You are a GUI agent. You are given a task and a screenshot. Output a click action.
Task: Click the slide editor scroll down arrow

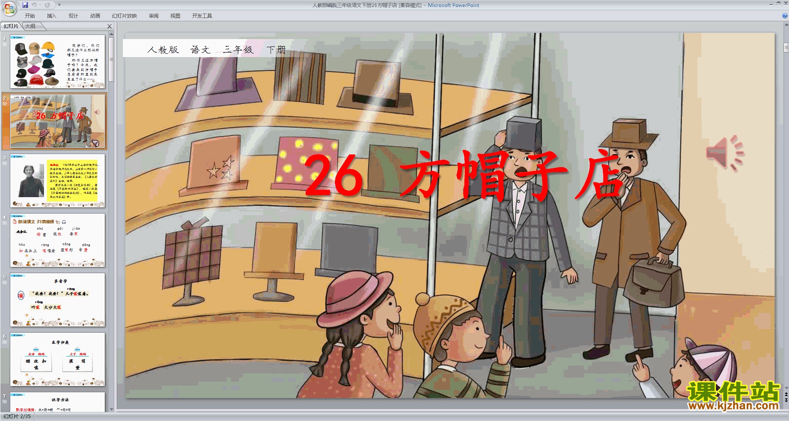pos(786,388)
